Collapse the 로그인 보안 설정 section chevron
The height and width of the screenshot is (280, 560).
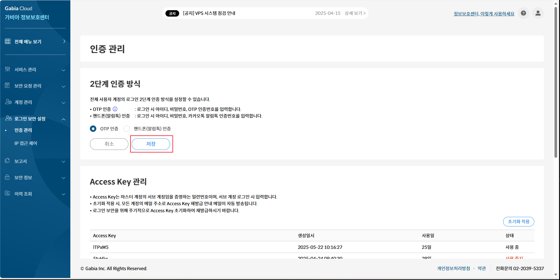pos(63,119)
